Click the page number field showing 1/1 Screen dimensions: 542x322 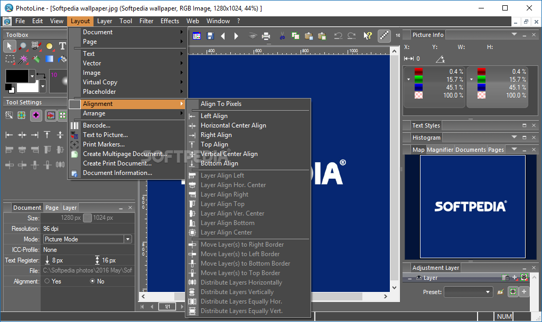pyautogui.click(x=167, y=307)
